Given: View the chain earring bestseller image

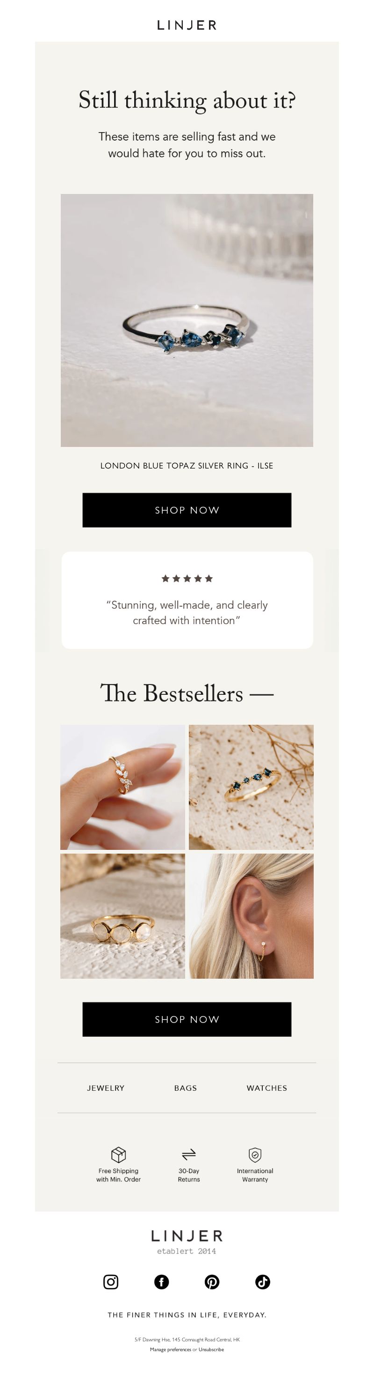Looking at the screenshot, I should click(x=252, y=915).
